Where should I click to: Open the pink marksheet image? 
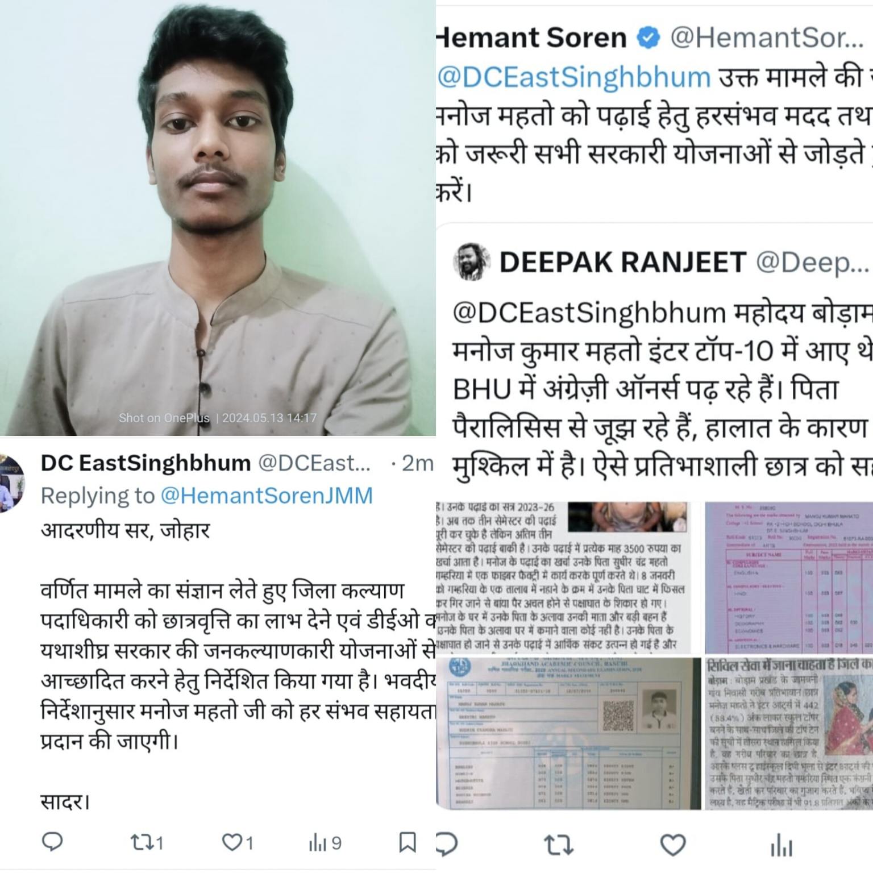click(789, 578)
